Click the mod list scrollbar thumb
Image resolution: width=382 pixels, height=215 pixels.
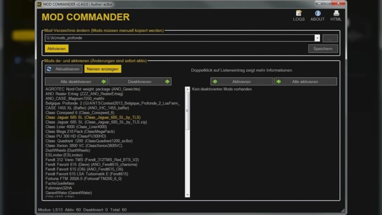coord(187,110)
